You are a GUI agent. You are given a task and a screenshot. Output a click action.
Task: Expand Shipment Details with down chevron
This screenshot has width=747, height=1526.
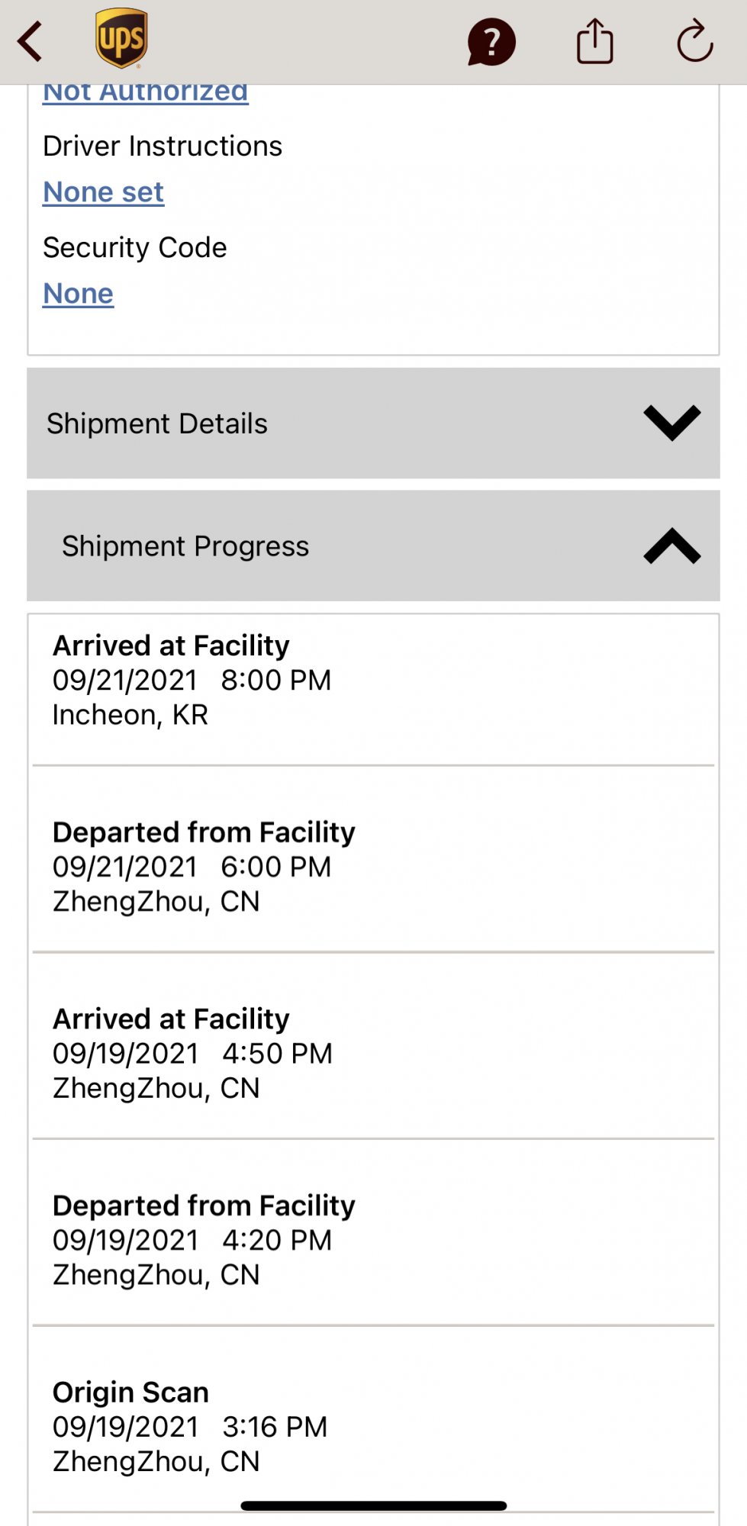[x=671, y=423]
